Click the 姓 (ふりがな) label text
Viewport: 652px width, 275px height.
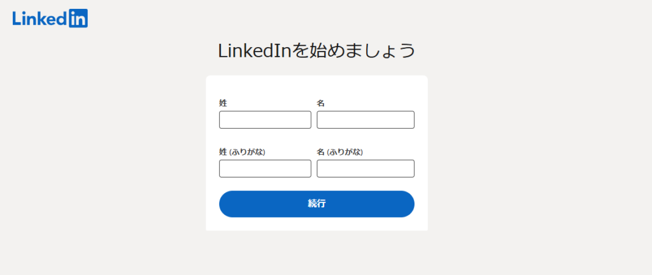click(x=242, y=152)
